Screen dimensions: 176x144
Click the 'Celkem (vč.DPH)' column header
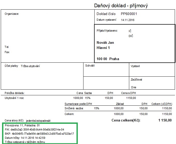162,104
